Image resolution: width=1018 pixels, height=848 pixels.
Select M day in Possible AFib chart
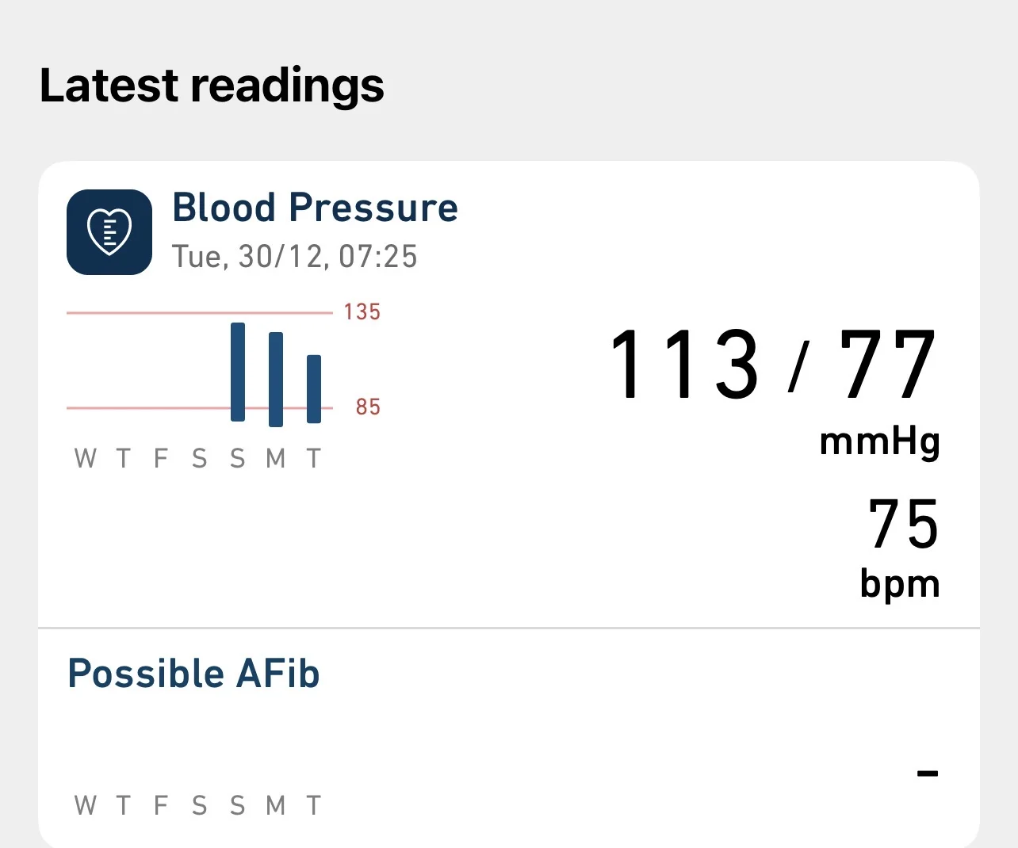pos(276,805)
